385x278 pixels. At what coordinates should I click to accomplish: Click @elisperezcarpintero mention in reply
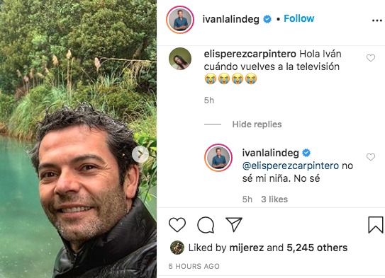tap(291, 166)
